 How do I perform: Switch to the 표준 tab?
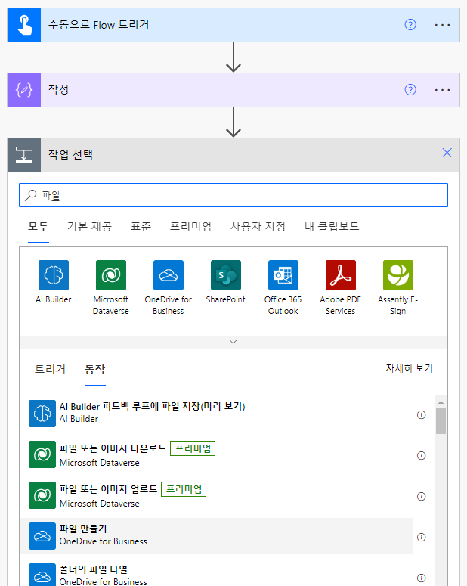click(141, 227)
